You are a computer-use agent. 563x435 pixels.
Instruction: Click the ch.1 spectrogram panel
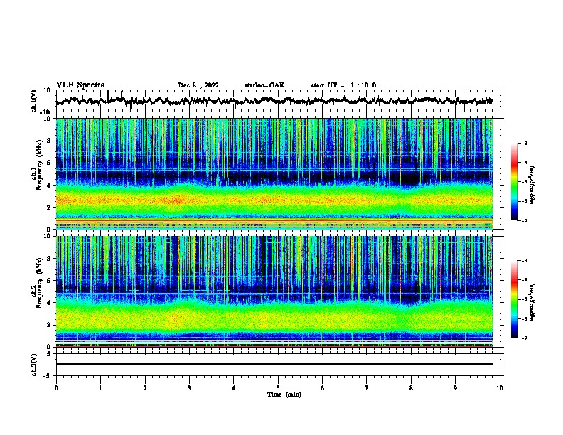274,173
